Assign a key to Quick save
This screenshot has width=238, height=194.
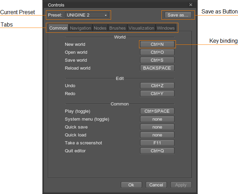[x=157, y=127]
